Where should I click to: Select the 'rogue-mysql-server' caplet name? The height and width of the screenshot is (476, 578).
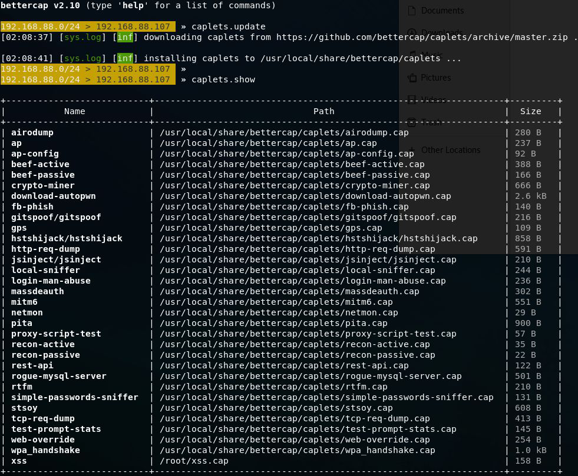point(59,376)
